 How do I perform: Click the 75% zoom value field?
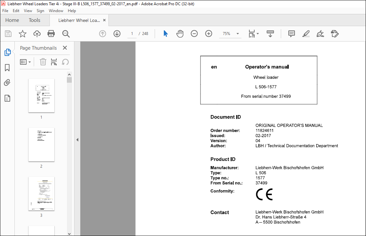coord(226,34)
